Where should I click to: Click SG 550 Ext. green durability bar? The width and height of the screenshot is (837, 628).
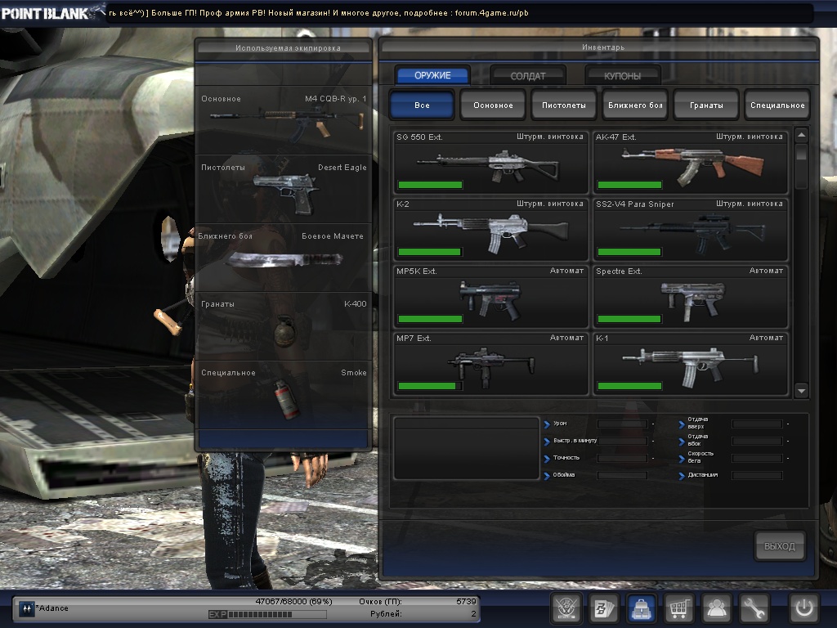430,185
